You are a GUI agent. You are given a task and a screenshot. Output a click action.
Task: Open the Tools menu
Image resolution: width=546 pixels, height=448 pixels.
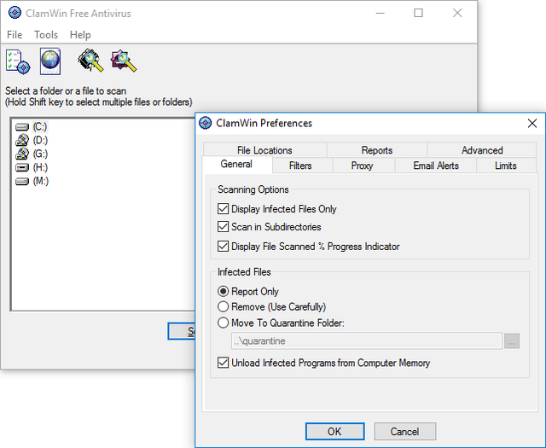pyautogui.click(x=46, y=35)
